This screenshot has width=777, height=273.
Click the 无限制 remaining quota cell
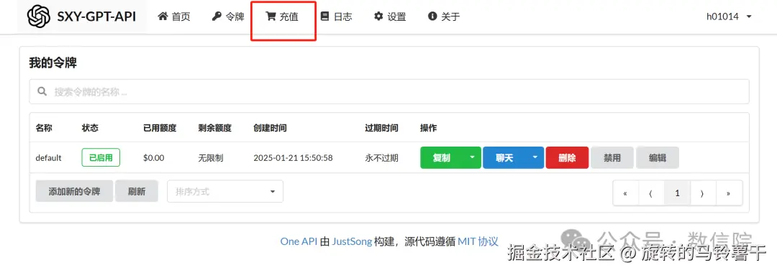tap(211, 158)
